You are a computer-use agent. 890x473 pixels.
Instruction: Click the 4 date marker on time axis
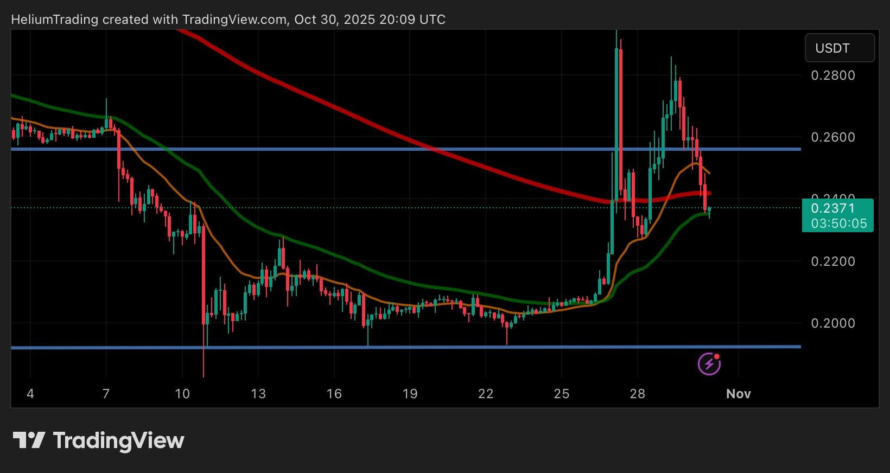pyautogui.click(x=30, y=394)
